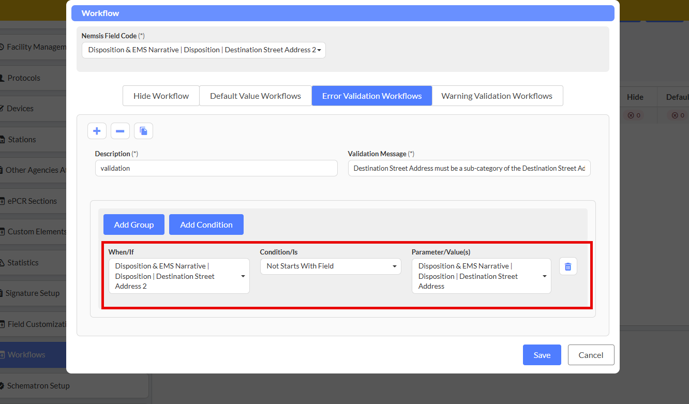Click the Add Group button

point(134,225)
